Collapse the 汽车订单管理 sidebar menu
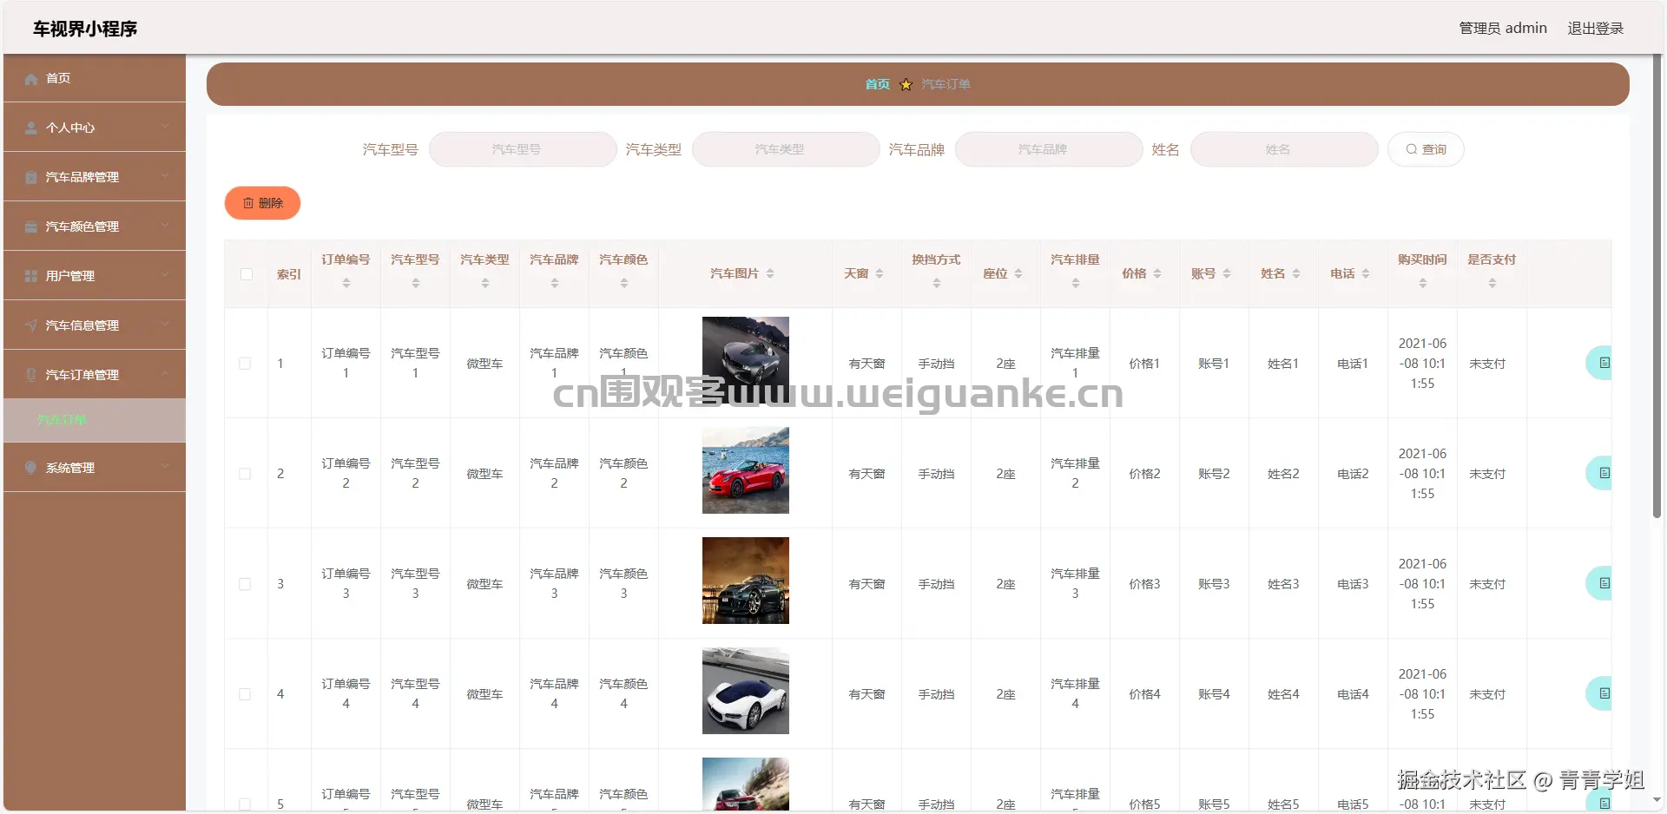The height and width of the screenshot is (814, 1667). pos(95,375)
